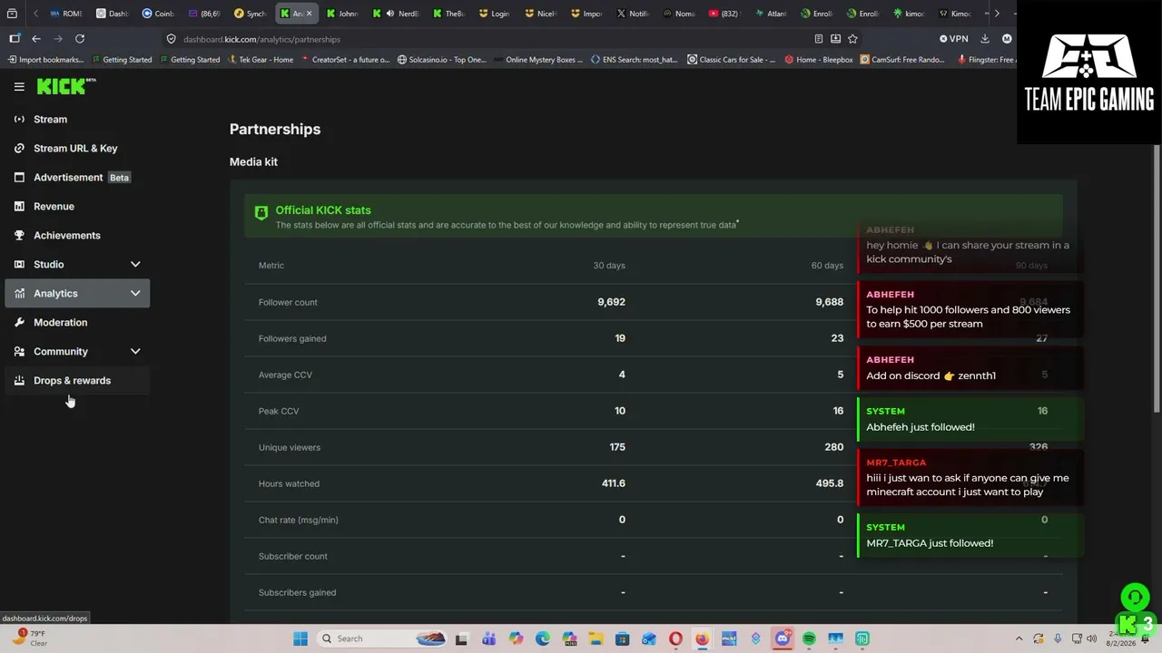Open Import bookmarks link
The height and width of the screenshot is (653, 1162).
45,60
